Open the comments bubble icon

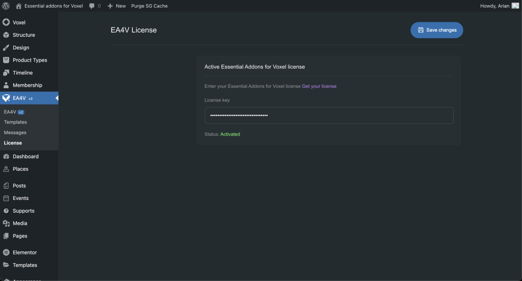92,6
